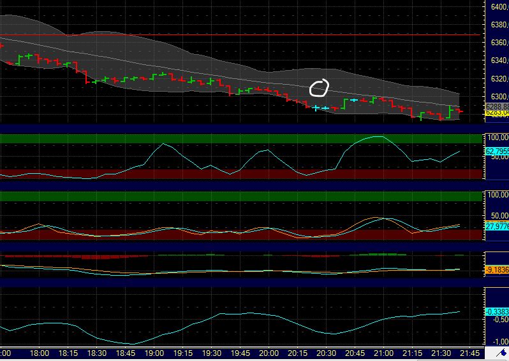The image size is (509, 361).
Task: Click the 19:30 time axis label
Action: (212, 353)
